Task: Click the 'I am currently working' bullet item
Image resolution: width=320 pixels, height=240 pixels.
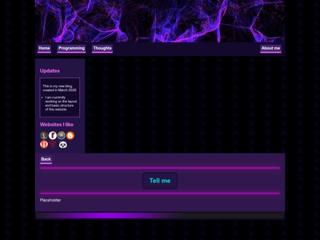Action: coord(61,104)
